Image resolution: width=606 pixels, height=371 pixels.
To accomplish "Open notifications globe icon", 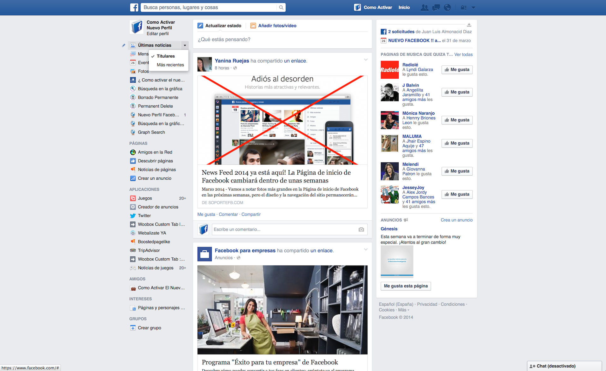I will tap(447, 8).
